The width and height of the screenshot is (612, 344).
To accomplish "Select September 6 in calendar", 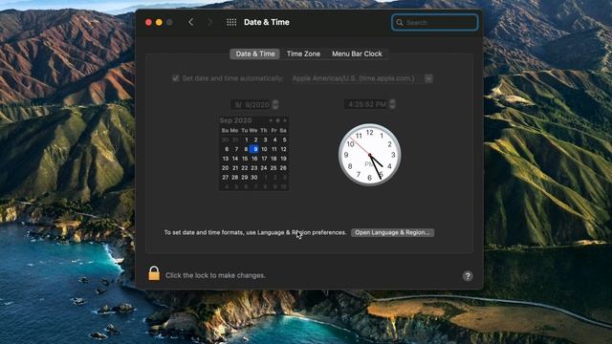I will point(227,149).
